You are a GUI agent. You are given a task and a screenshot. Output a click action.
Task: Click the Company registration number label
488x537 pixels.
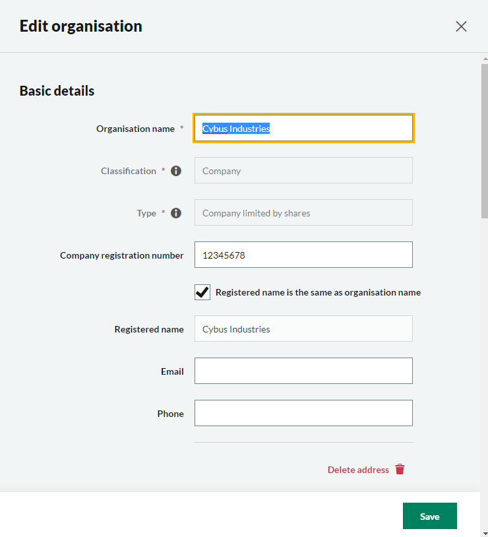click(121, 255)
